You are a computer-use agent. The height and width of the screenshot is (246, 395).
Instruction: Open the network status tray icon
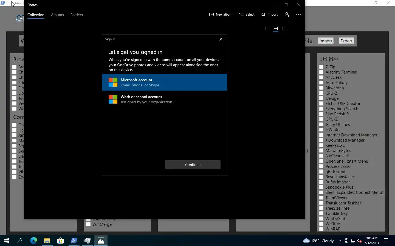(x=353, y=241)
